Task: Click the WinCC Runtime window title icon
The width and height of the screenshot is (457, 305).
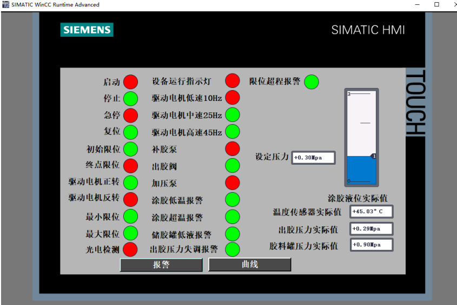Action: (5, 4)
